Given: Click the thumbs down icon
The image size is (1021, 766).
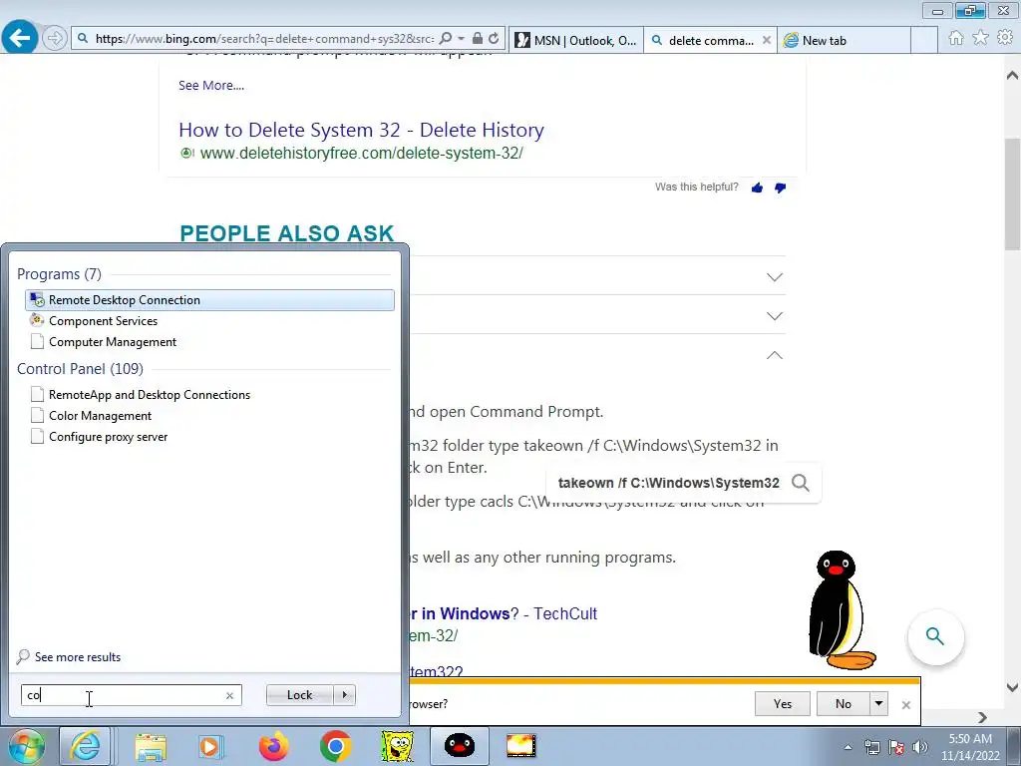Looking at the screenshot, I should click(780, 188).
